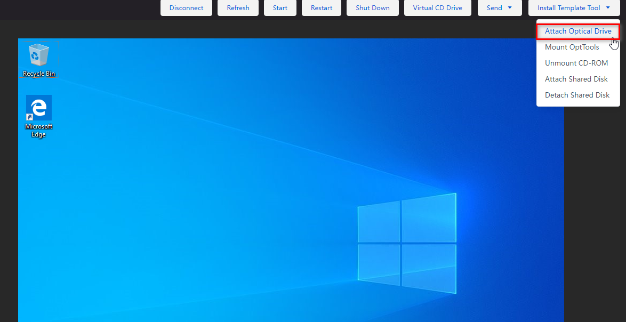Expand the Send dropdown
The height and width of the screenshot is (322, 626).
point(500,8)
